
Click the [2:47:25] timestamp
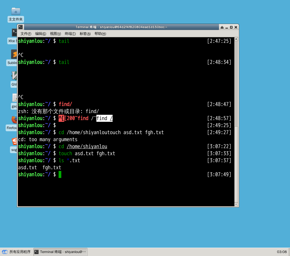[219, 41]
